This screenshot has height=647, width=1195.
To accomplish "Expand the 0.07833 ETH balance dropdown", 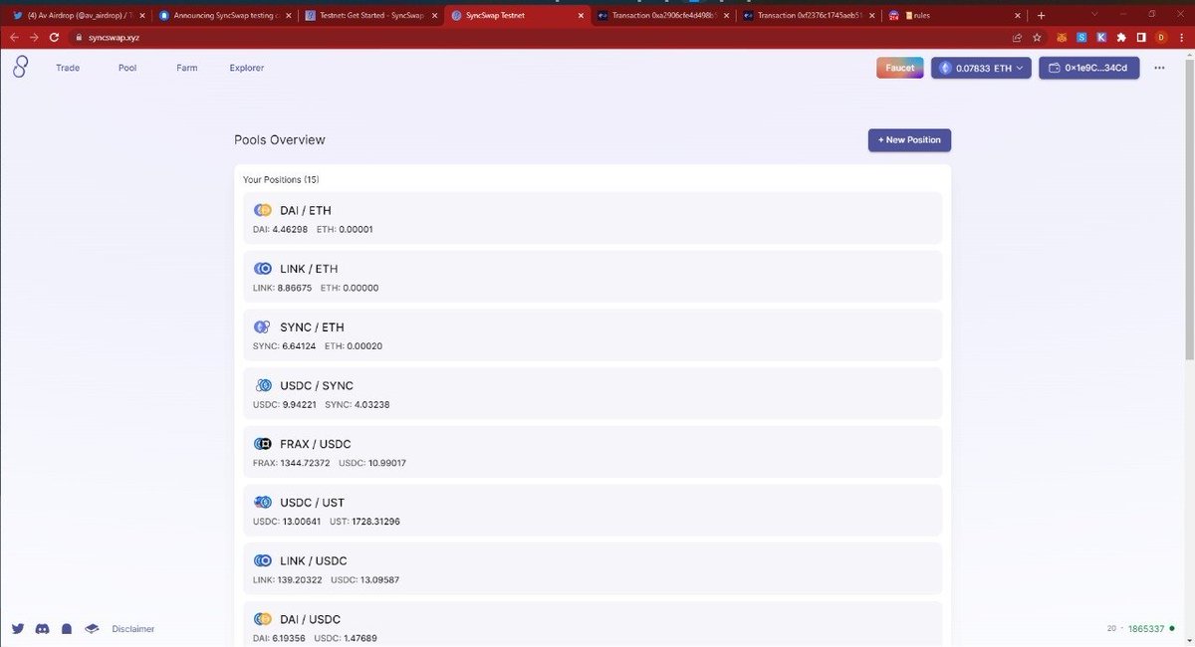I will coord(981,68).
